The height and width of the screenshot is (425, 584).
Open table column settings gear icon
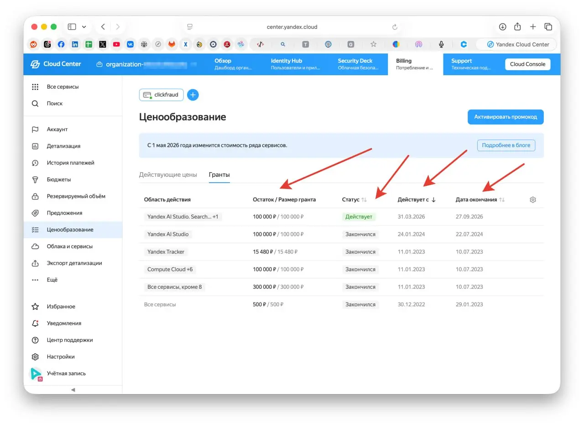[532, 200]
